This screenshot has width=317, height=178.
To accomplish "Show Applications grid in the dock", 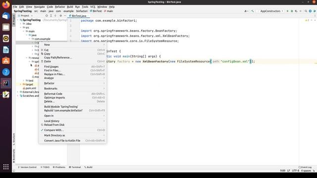I will (6, 167).
